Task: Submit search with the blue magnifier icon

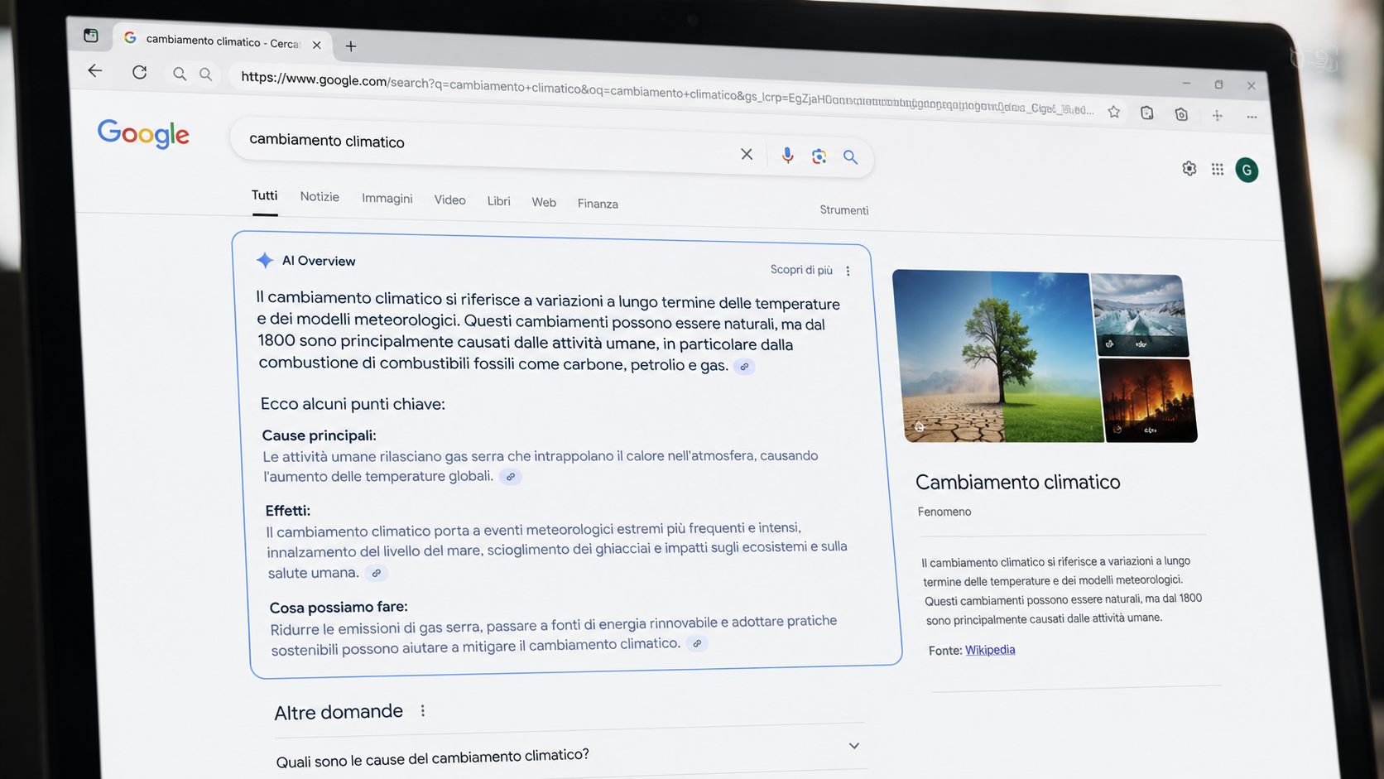Action: click(850, 157)
